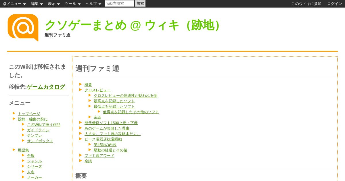The image size is (345, 181).
Task: Open シリーズ under 用語集
Action: (34, 167)
